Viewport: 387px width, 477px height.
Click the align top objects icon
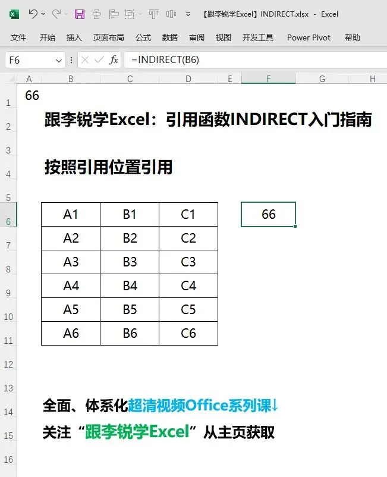(153, 14)
